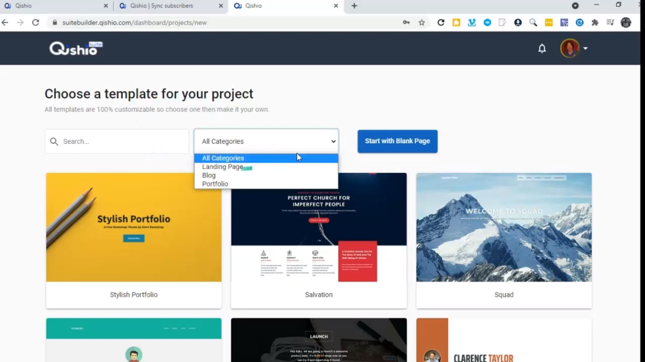Open the teal Stanley template thumbnail
The width and height of the screenshot is (645, 362).
pyautogui.click(x=134, y=340)
